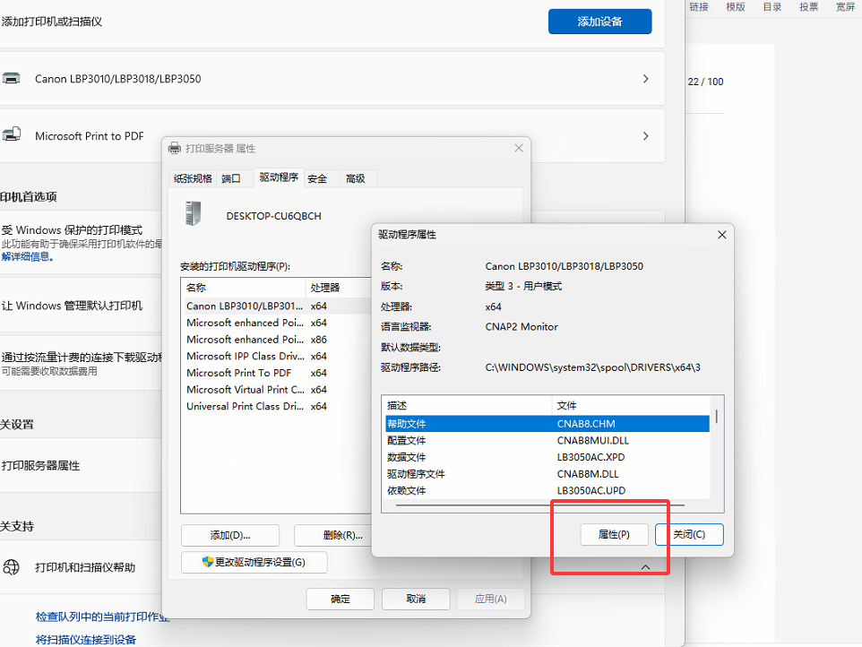Click 更改驱动程序设置(G) shield button
The width and height of the screenshot is (862, 647).
click(x=254, y=562)
